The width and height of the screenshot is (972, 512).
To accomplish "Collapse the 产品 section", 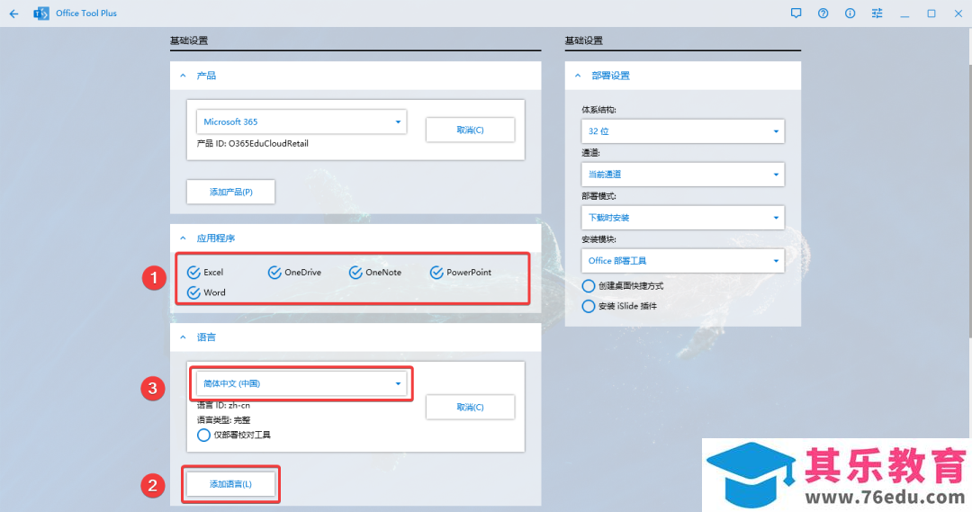I will click(x=183, y=76).
